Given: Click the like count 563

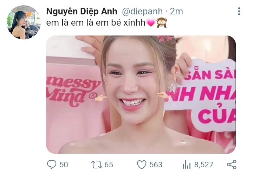Looking at the screenshot, I should 156,165.
